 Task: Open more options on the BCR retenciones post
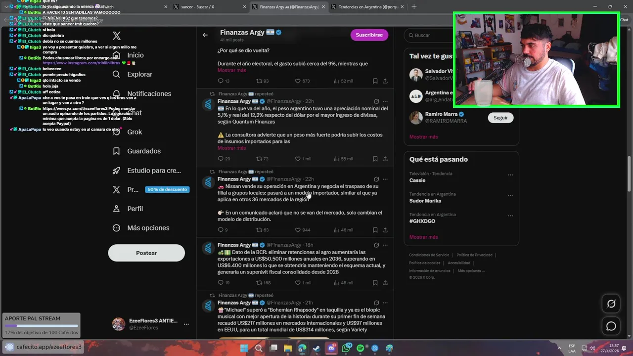coord(385,245)
